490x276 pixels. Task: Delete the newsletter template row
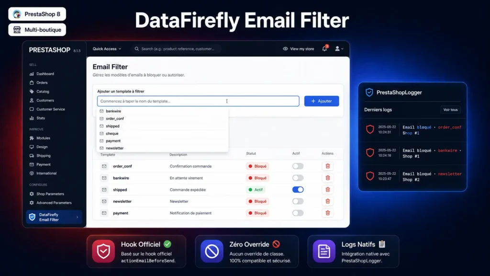pos(327,201)
